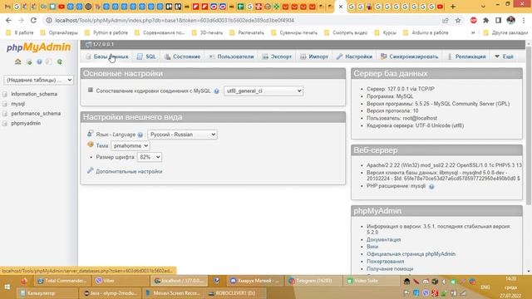532x299 pixels.
Task: Open the Вики link
Action: pyautogui.click(x=372, y=247)
